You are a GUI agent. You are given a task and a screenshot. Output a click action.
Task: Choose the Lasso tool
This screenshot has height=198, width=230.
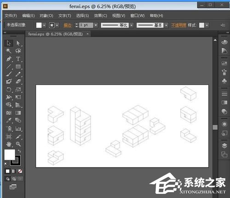[18, 51]
